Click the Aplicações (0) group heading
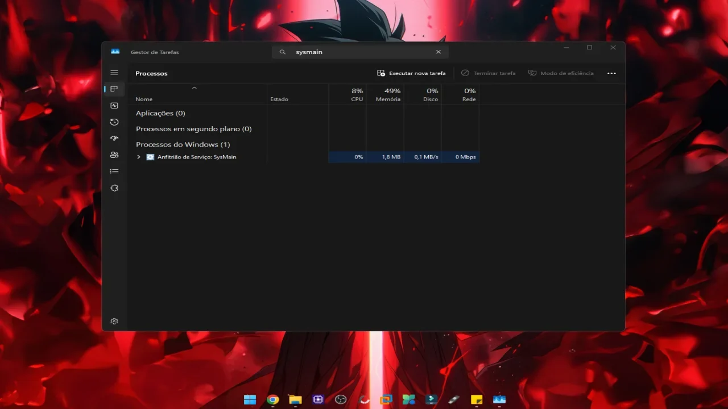The image size is (728, 409). [160, 113]
